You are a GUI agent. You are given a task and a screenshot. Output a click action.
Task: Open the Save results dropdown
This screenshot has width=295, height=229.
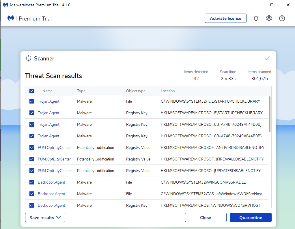45,217
